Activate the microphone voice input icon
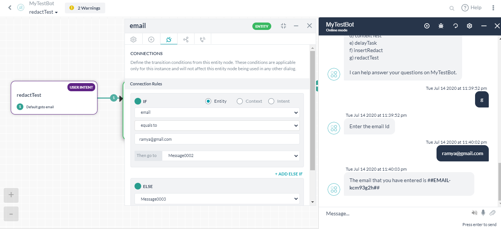The image size is (501, 229). pos(483,213)
